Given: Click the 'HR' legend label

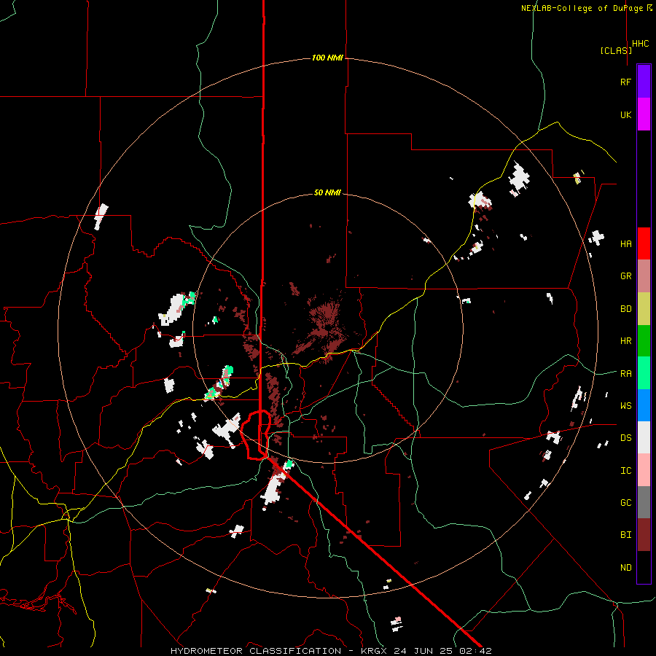Looking at the screenshot, I should point(625,341).
